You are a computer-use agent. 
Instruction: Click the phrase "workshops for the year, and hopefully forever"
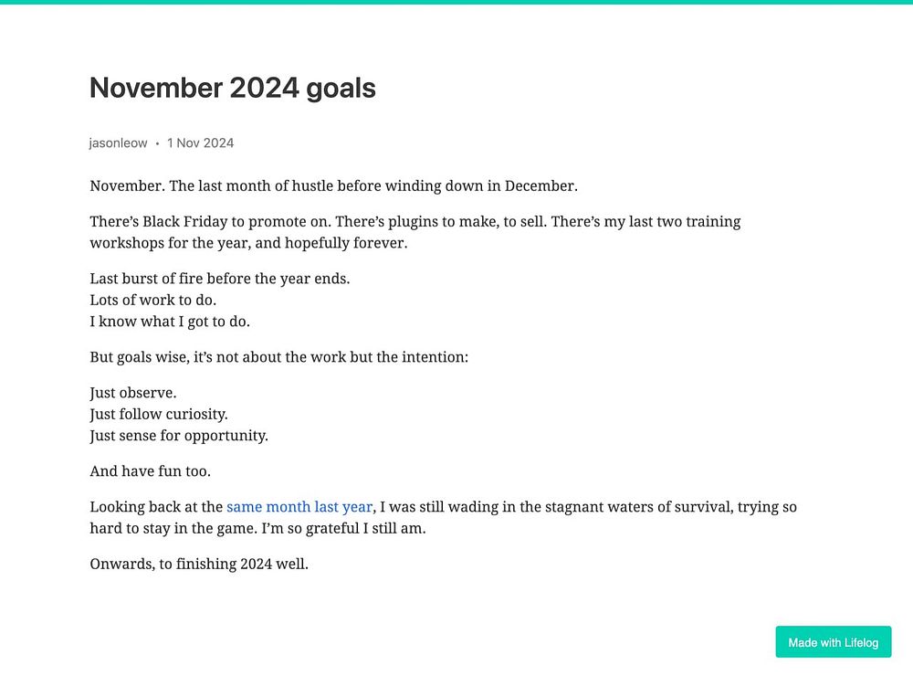pos(247,244)
